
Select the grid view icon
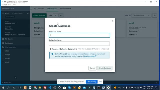[x=61, y=15]
